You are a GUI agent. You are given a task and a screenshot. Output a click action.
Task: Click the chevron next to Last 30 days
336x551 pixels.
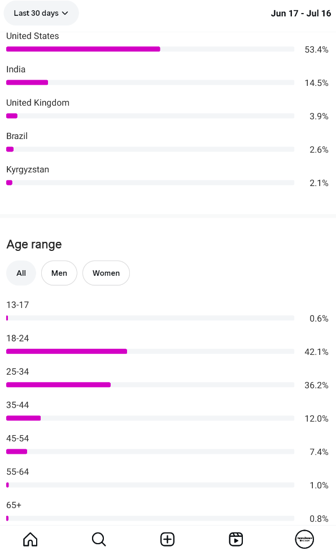(x=65, y=14)
